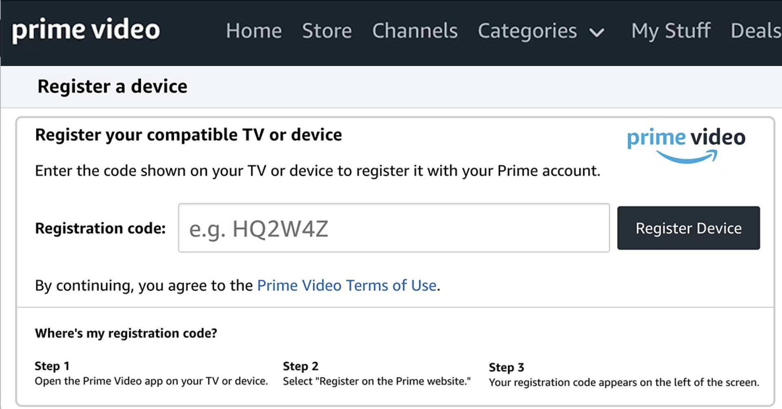Select the Step 3 instruction text
The height and width of the screenshot is (409, 782).
click(x=624, y=382)
